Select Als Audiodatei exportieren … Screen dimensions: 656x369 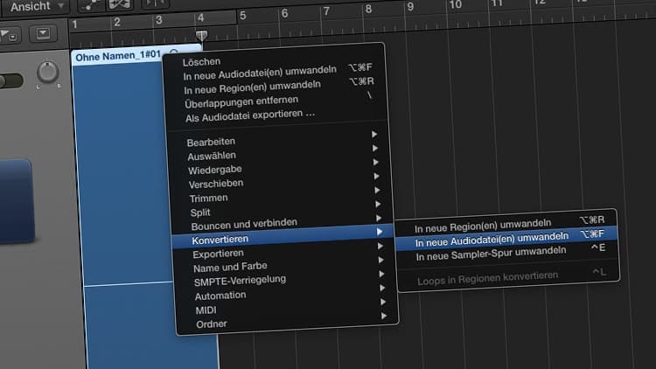250,116
